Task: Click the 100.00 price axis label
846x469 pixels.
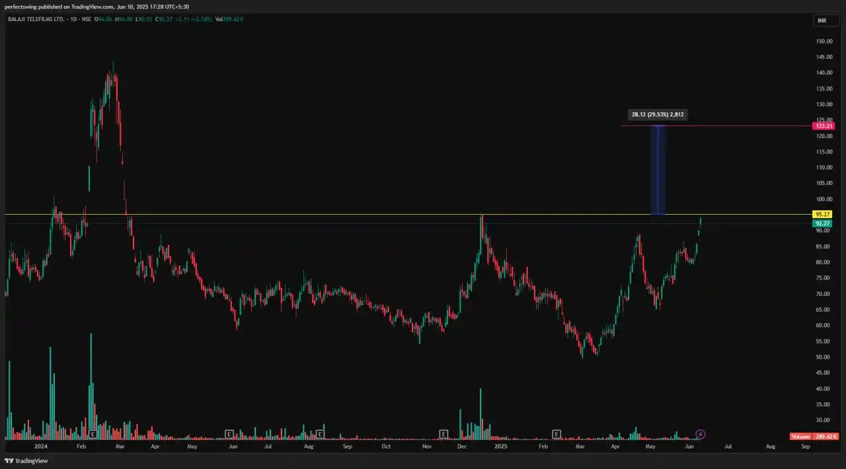Action: click(x=824, y=199)
